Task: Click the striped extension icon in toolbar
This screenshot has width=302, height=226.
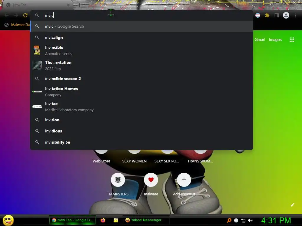Action: coord(258,15)
